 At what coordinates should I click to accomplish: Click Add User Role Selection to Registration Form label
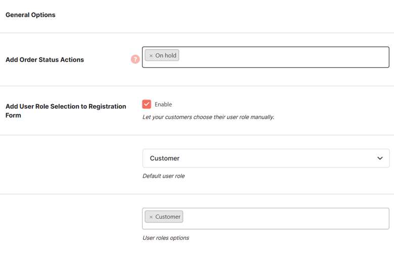point(66,111)
